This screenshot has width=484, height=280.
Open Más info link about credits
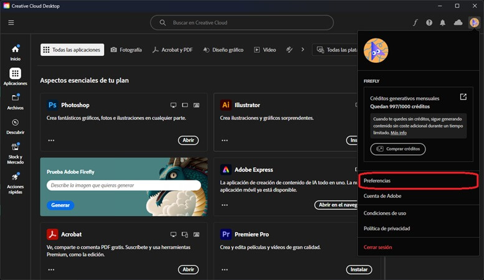pyautogui.click(x=399, y=133)
